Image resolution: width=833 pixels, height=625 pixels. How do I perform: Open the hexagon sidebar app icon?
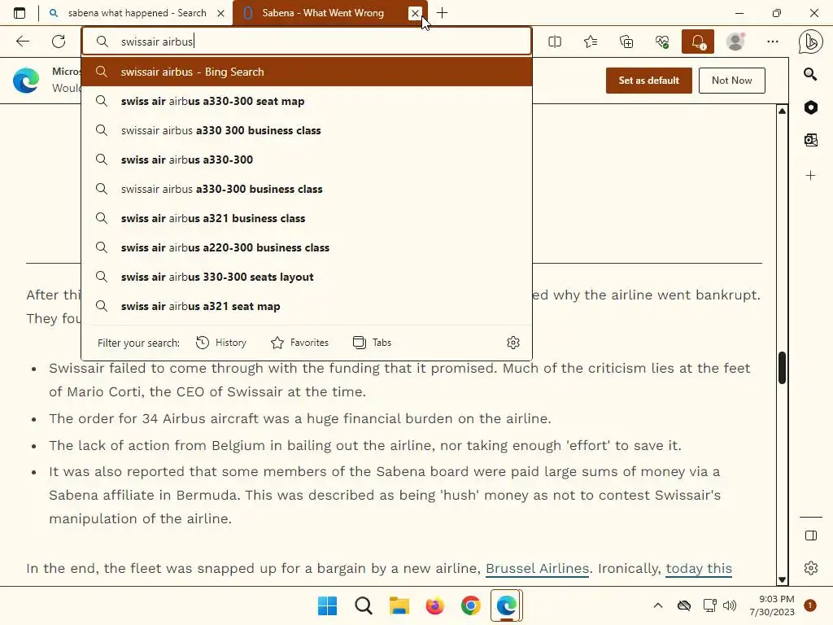click(811, 107)
